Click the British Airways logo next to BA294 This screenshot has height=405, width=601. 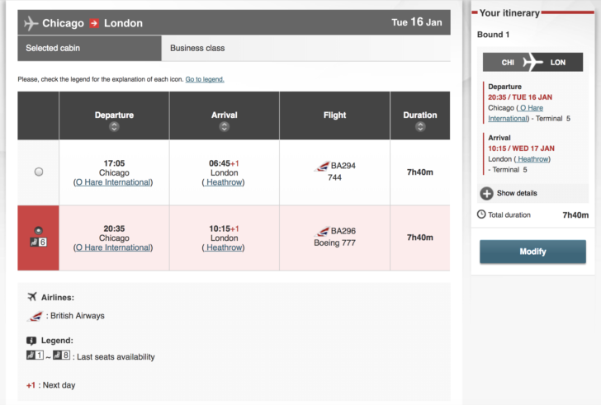(322, 166)
